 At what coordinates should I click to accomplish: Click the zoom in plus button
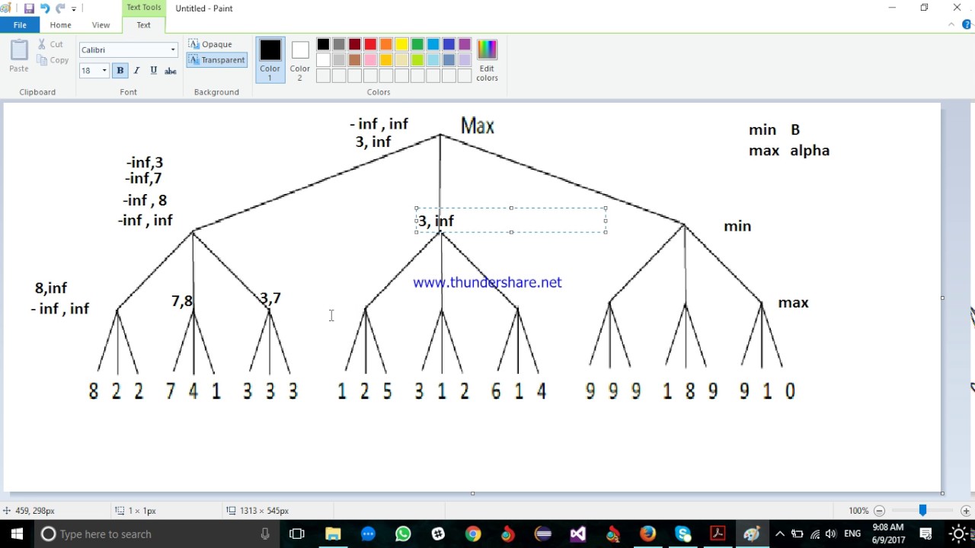[966, 511]
